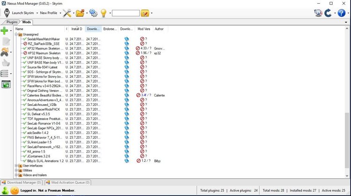The width and height of the screenshot is (351, 196).
Task: Open the Launch Skyrim dropdown arrow
Action: coord(37,13)
